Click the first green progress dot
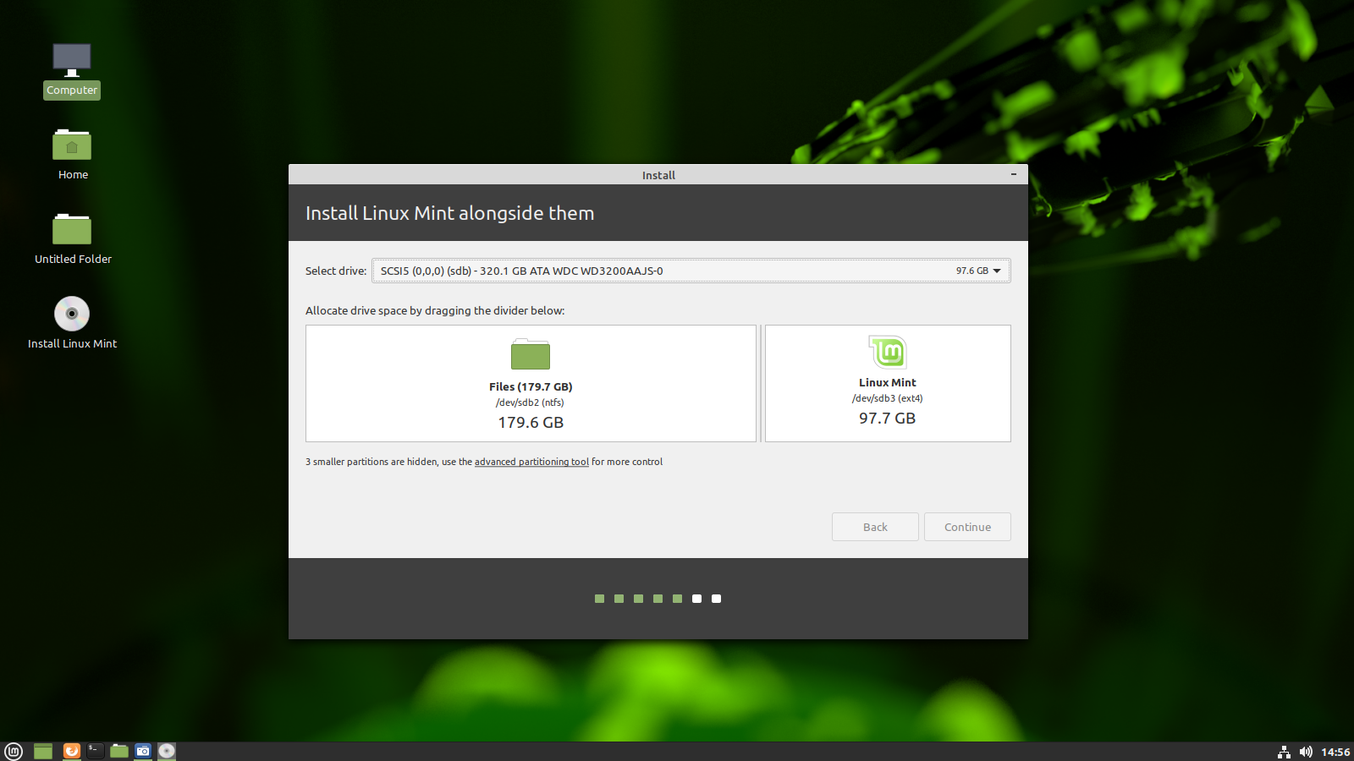The width and height of the screenshot is (1354, 761). pos(599,599)
